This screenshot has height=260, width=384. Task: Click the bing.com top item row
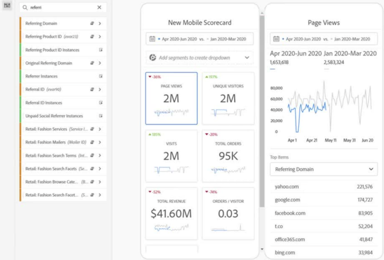[324, 252]
